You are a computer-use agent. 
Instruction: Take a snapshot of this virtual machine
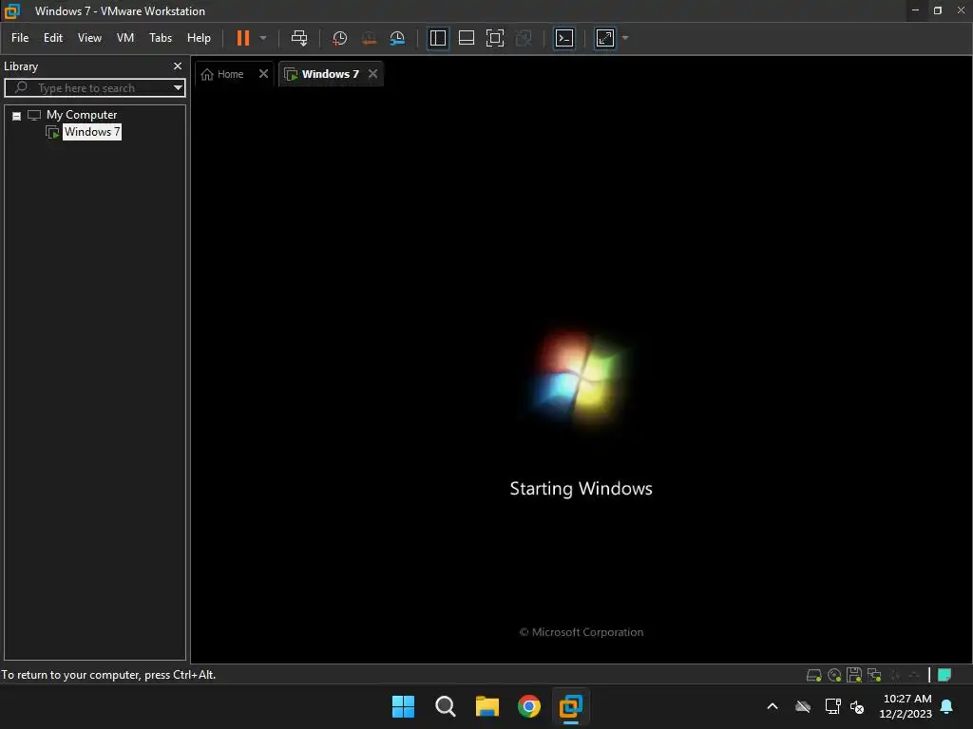tap(339, 38)
